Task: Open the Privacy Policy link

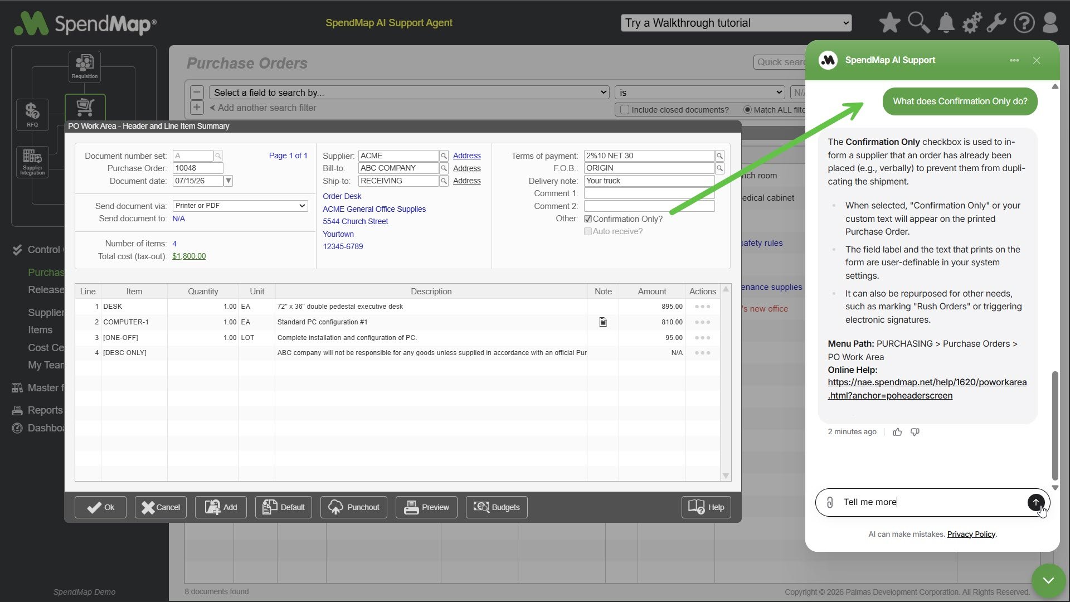Action: coord(971,535)
